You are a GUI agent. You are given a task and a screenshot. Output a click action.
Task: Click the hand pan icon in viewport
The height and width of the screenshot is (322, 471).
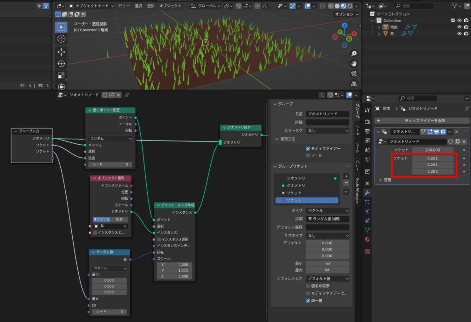[354, 64]
